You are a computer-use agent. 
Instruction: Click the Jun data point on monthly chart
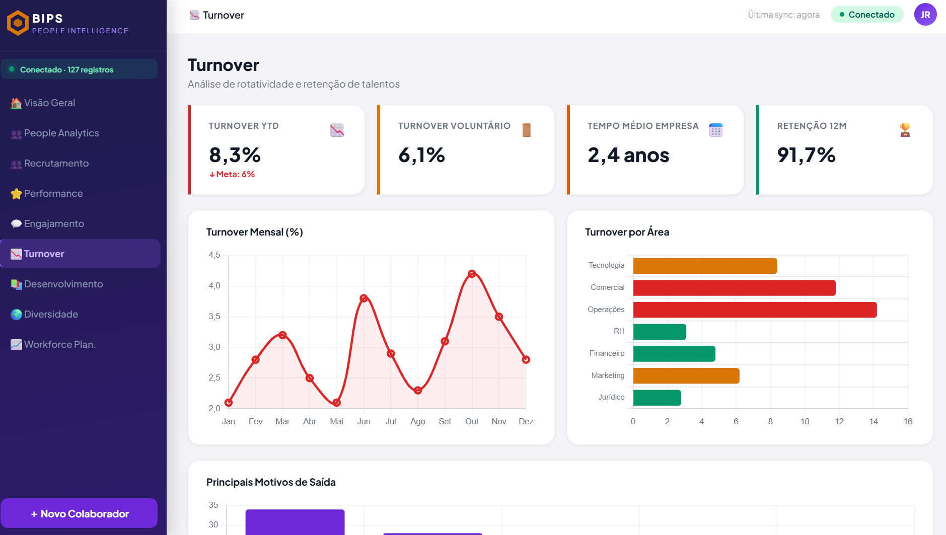[x=364, y=298]
